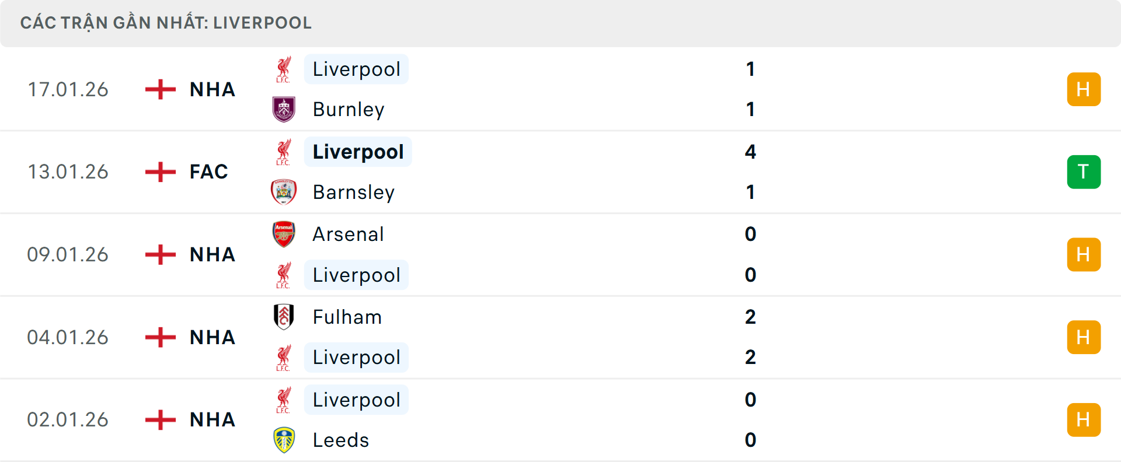Click the date 04.01.26

click(68, 337)
